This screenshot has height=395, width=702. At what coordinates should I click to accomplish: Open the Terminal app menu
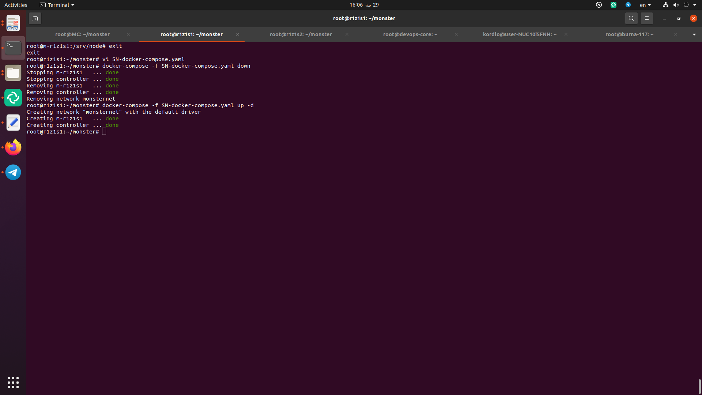click(57, 5)
